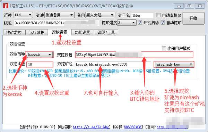Open the 挖矿强度 dropdown

[127, 23]
